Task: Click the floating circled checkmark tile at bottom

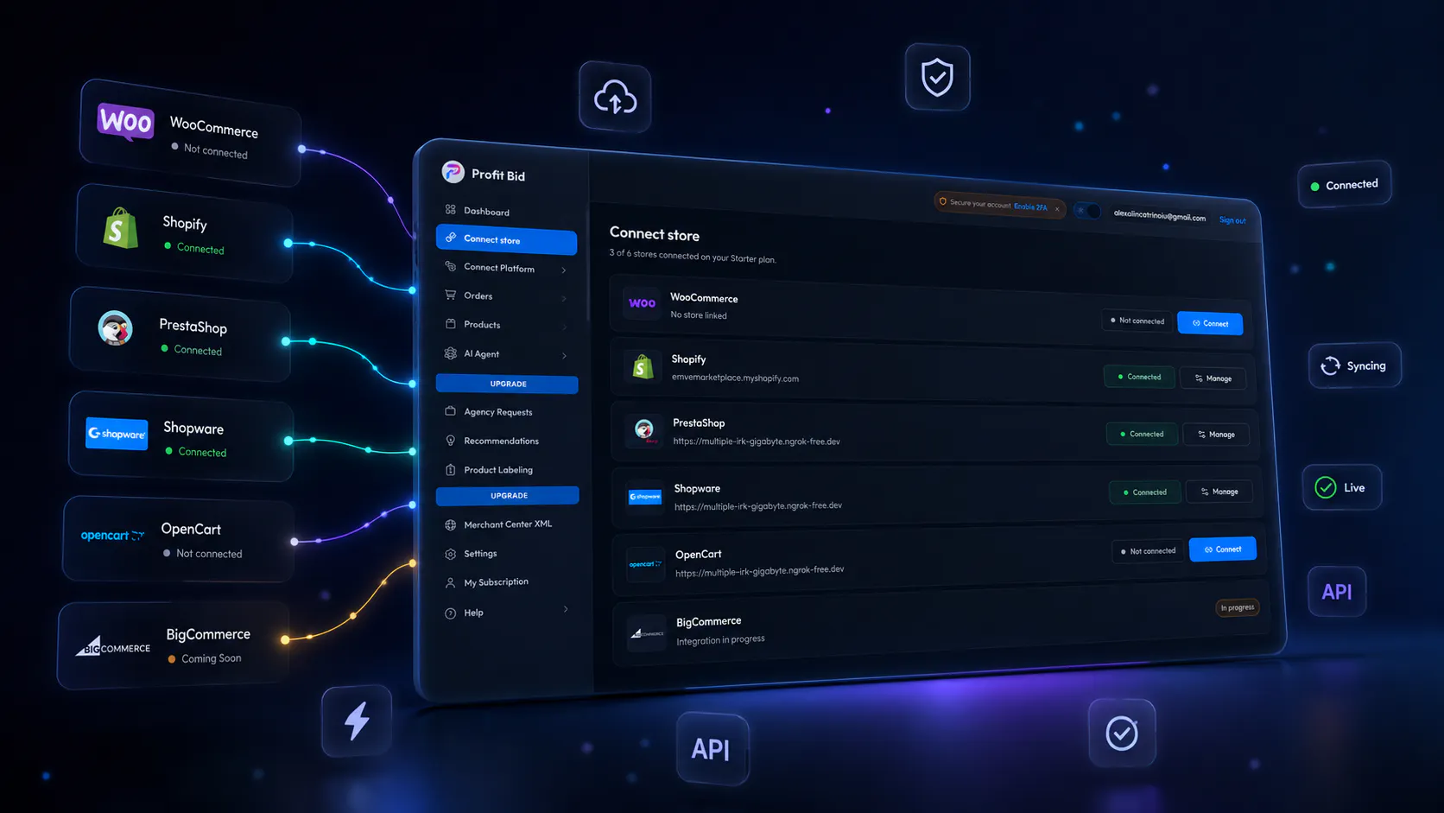Action: pos(1122,733)
